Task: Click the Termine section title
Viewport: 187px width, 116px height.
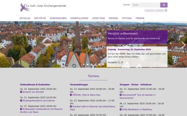Action: tap(93, 76)
